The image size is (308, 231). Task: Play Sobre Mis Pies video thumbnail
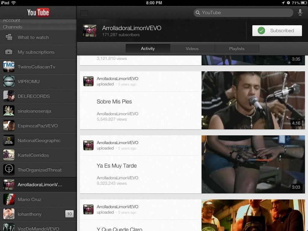coord(253,100)
